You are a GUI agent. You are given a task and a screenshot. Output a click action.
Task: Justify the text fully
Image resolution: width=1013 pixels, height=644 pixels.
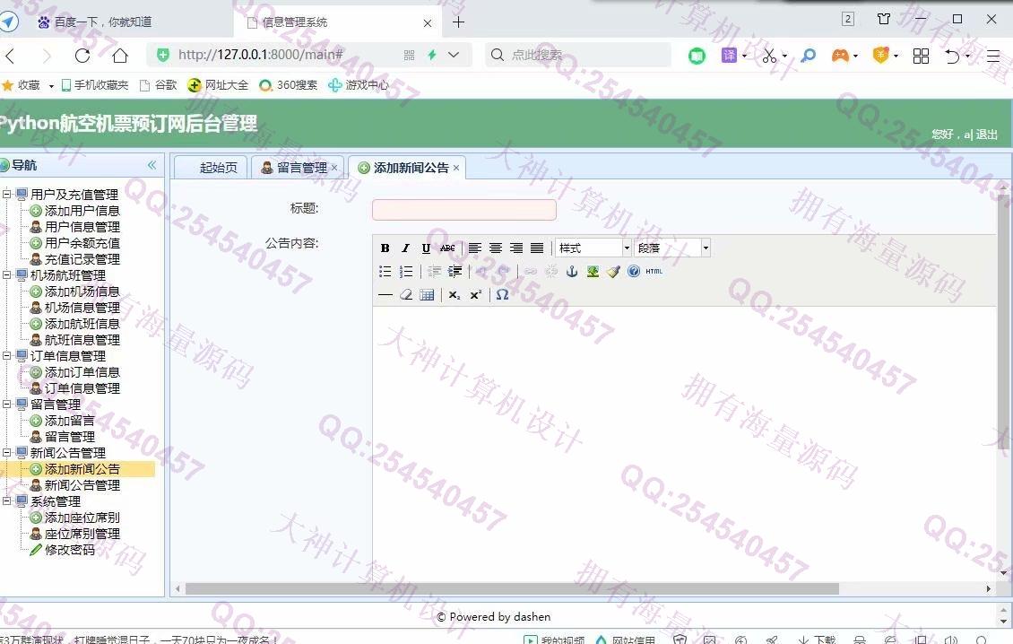pyautogui.click(x=537, y=248)
